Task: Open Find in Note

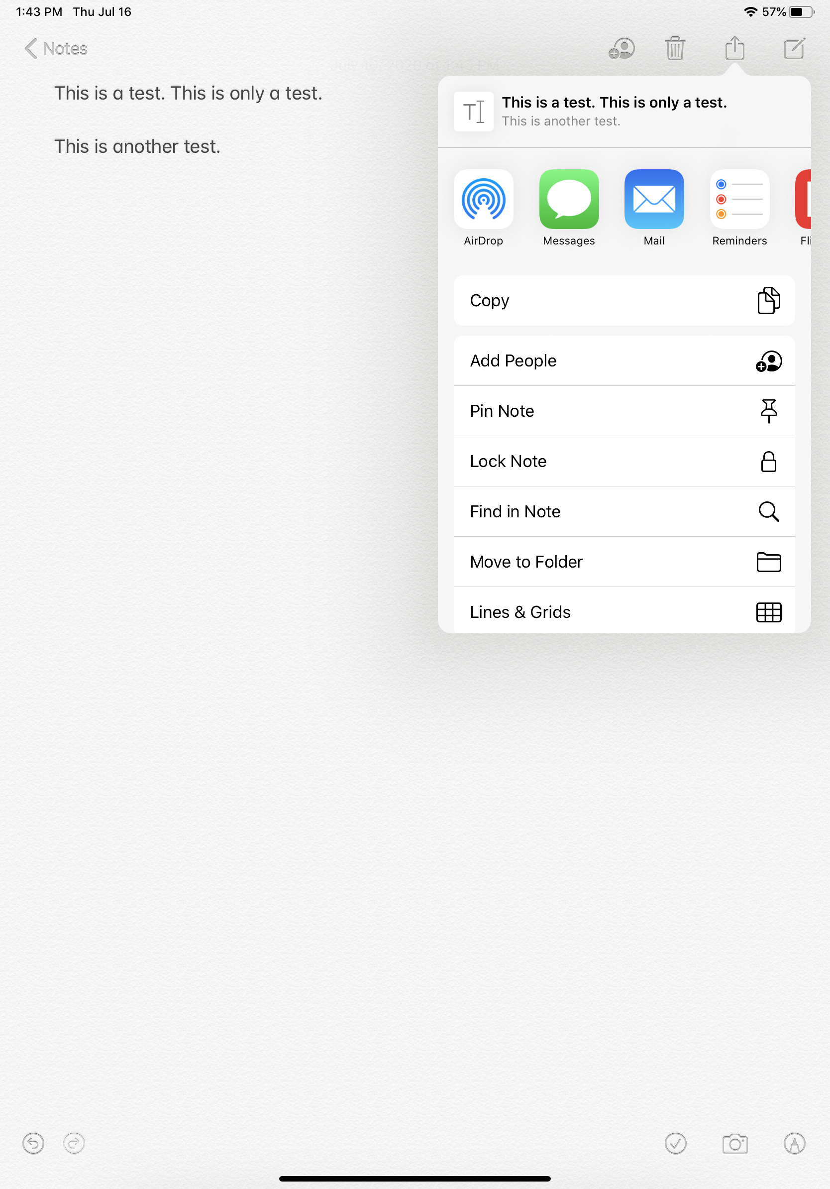Action: (x=624, y=511)
